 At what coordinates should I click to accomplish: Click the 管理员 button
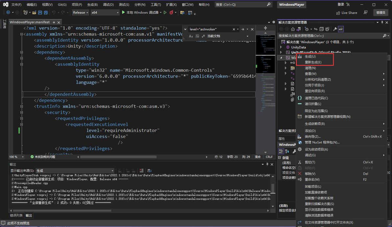pos(380,12)
